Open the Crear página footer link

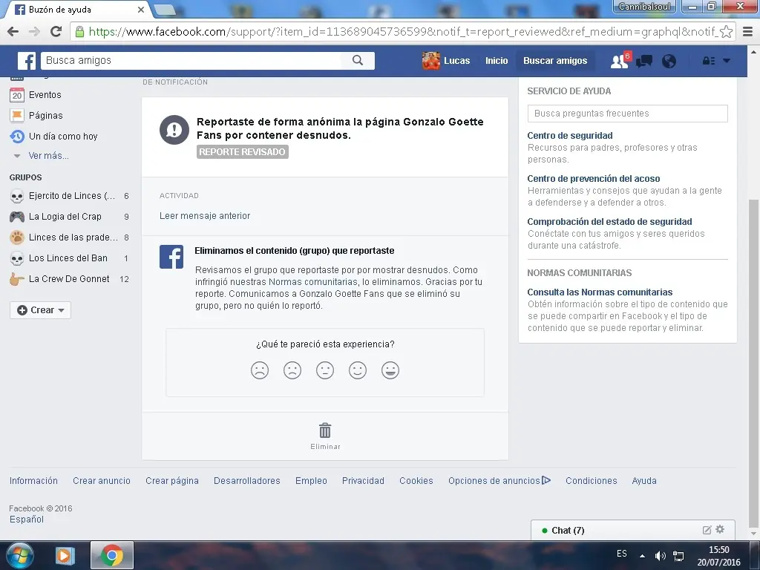click(x=172, y=481)
